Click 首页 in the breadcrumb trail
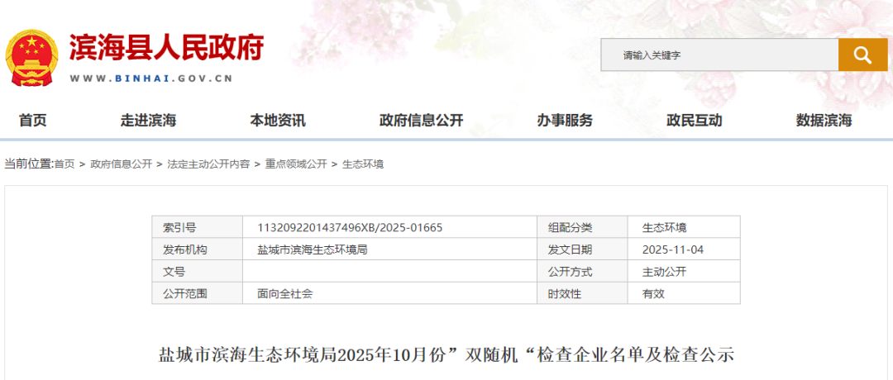This screenshot has height=380, width=893. click(64, 164)
